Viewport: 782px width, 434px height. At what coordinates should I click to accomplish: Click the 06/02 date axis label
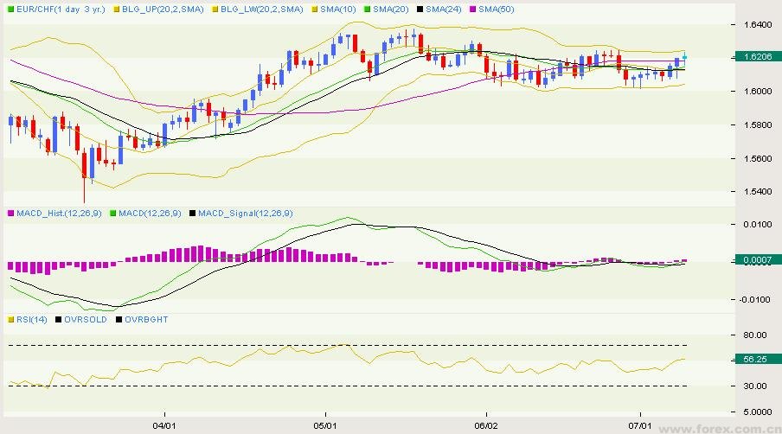pyautogui.click(x=486, y=426)
